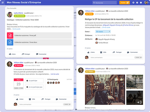
Task: Share the task post
Action: tap(117, 52)
